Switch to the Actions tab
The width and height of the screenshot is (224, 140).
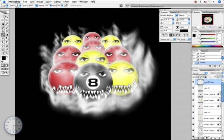tap(203, 51)
